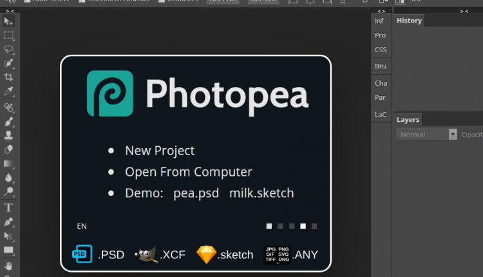Activate the Hand tool
483x277 pixels.
(9, 265)
